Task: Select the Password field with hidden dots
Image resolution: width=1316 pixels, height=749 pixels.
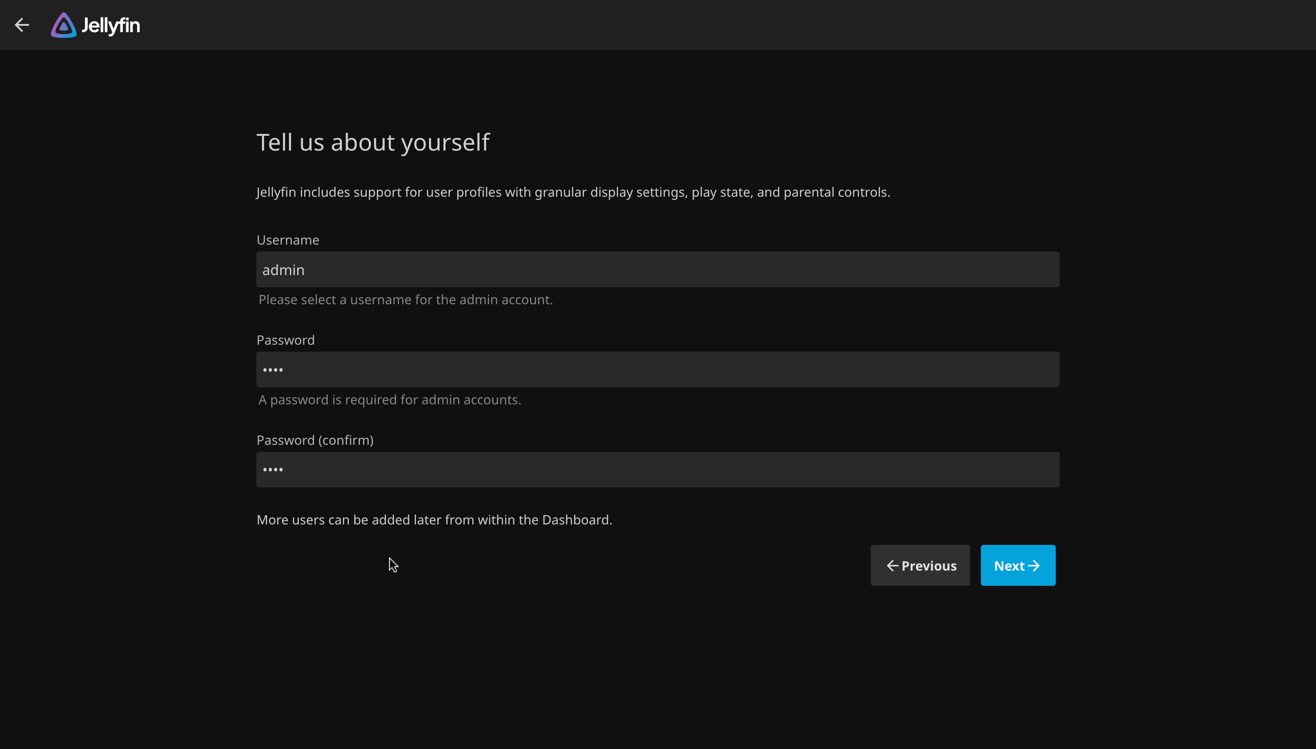Action: [x=657, y=369]
